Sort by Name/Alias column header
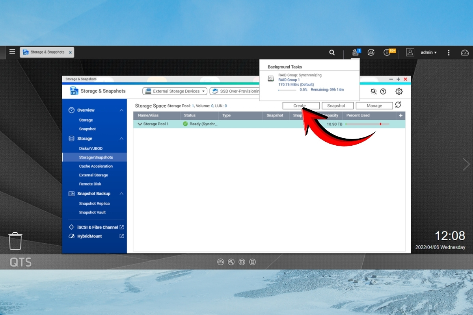 (157, 115)
